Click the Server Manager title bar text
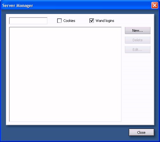The image size is (160, 142). click(18, 5)
